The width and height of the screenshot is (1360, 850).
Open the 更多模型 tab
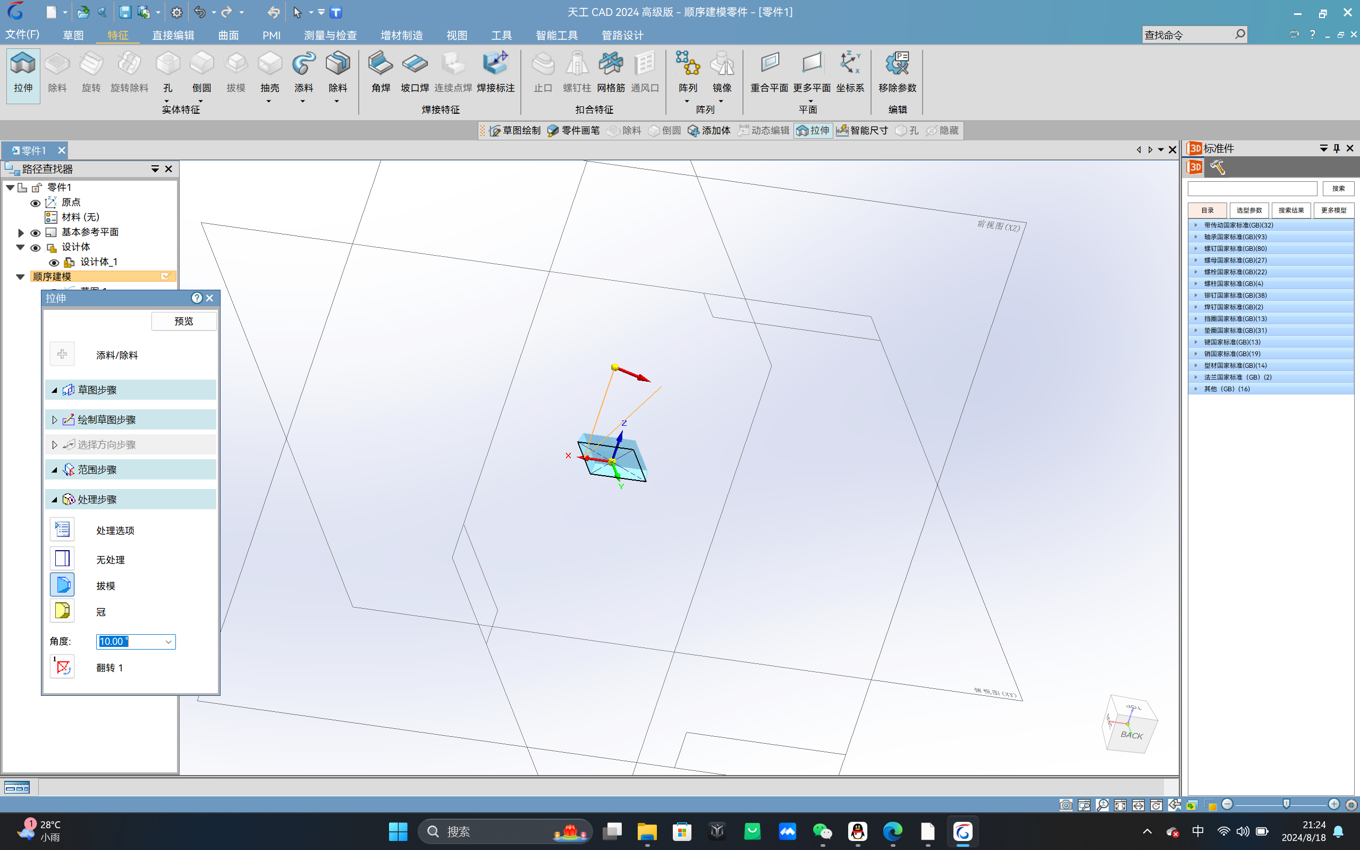click(1333, 211)
